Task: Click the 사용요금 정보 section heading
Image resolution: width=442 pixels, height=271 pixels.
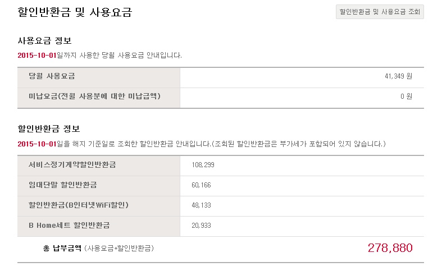Action: click(x=44, y=41)
